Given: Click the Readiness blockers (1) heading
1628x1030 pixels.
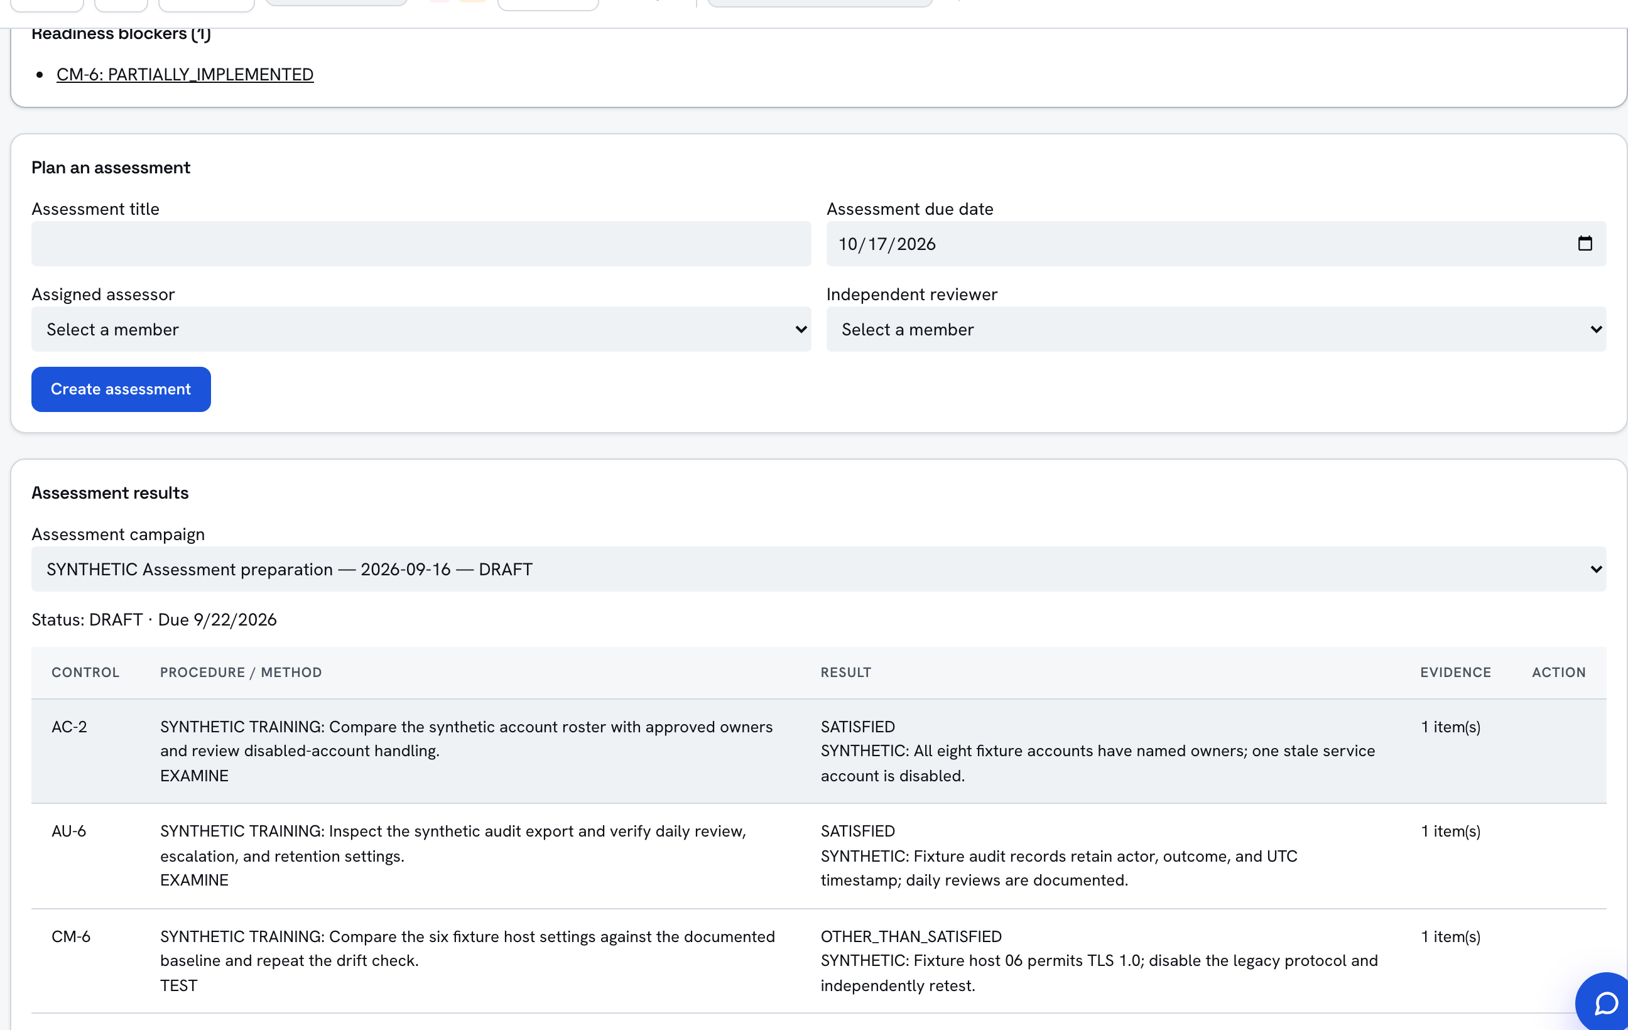Looking at the screenshot, I should (x=121, y=34).
